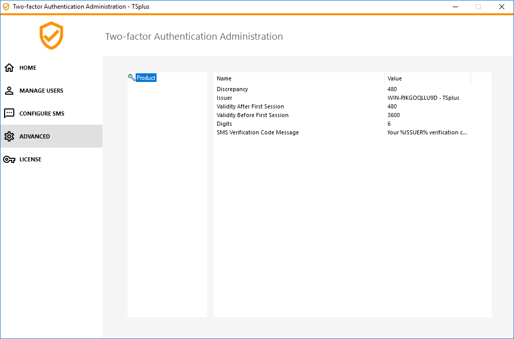Select the Discrepancy setting row
514x339 pixels.
(x=343, y=89)
